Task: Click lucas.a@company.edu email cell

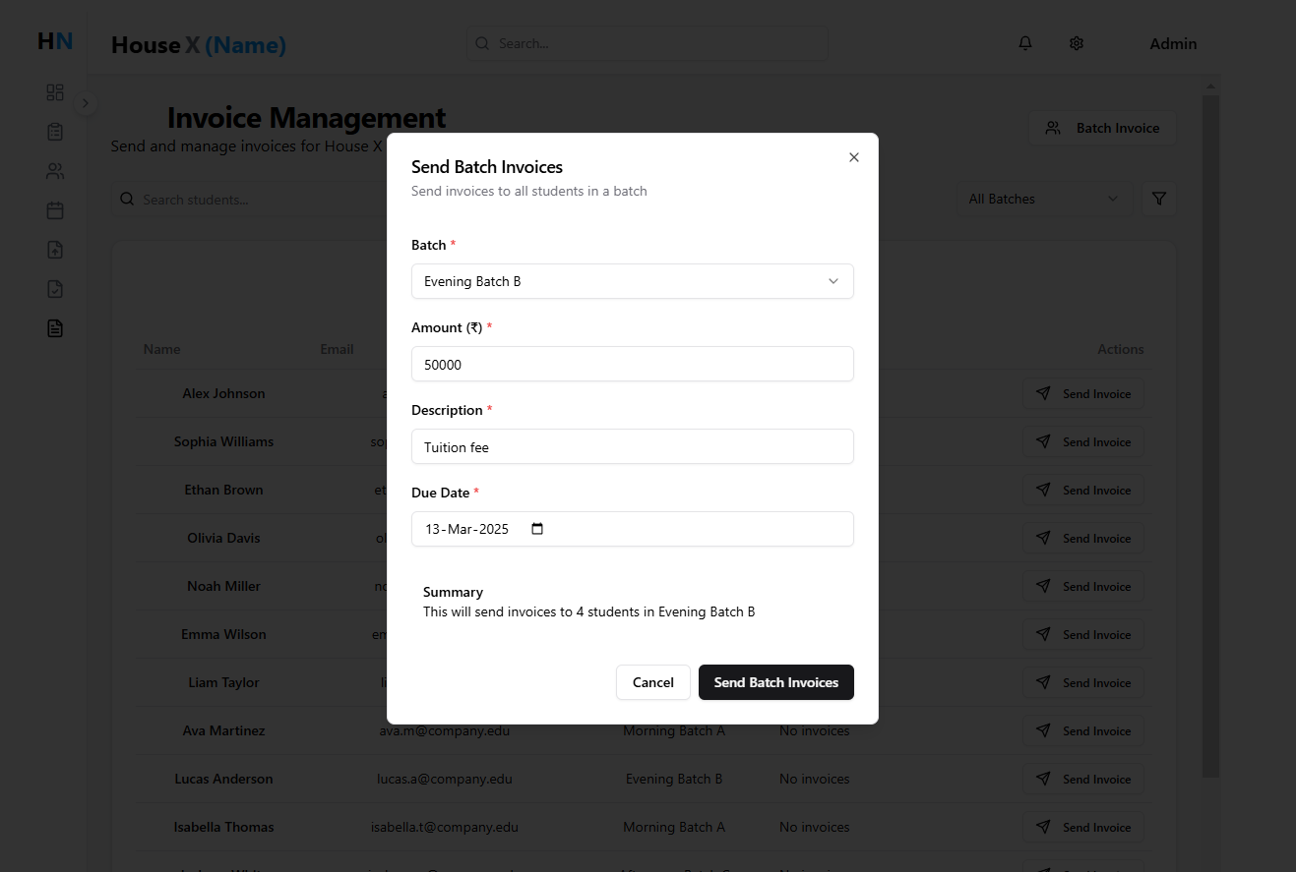Action: tap(445, 779)
